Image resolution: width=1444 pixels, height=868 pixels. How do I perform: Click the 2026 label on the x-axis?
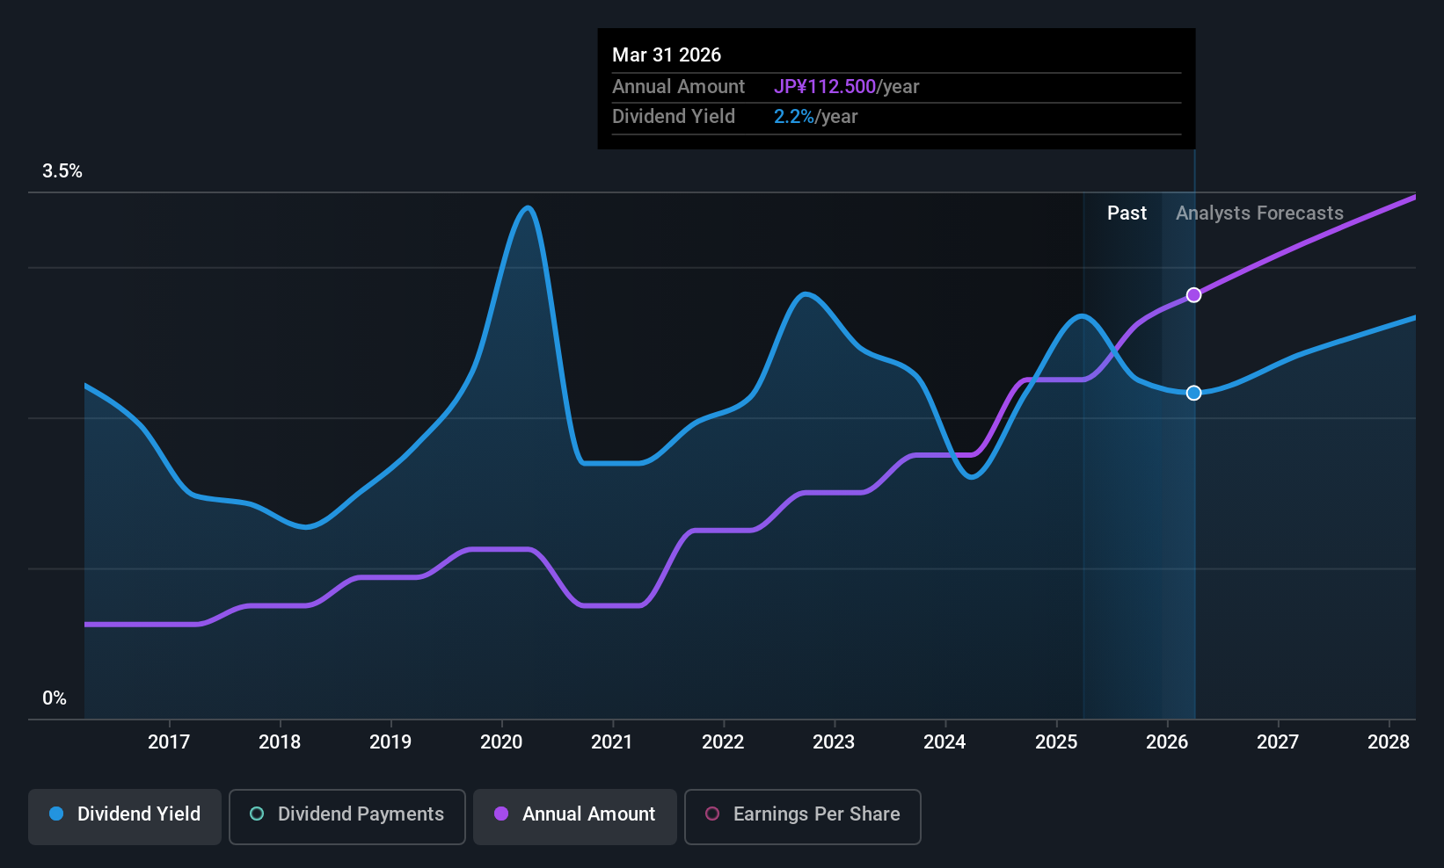click(x=1167, y=741)
